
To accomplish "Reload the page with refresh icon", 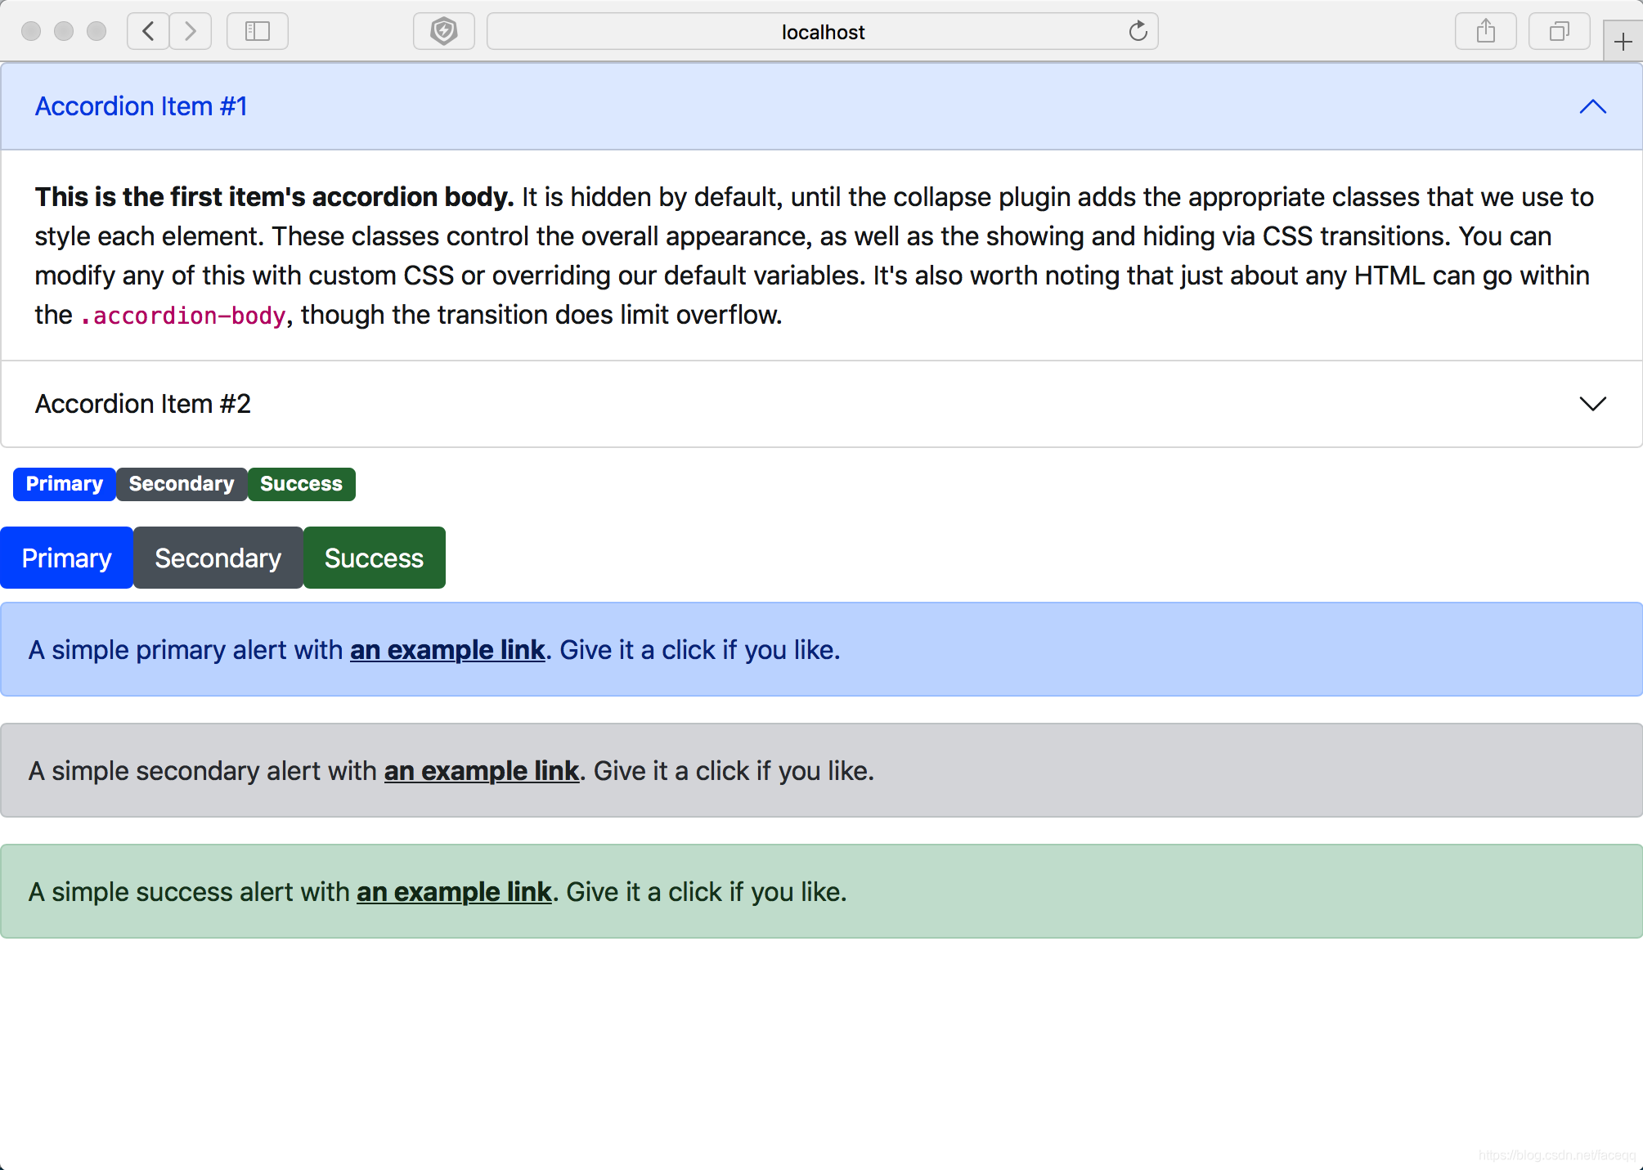I will pos(1138,31).
